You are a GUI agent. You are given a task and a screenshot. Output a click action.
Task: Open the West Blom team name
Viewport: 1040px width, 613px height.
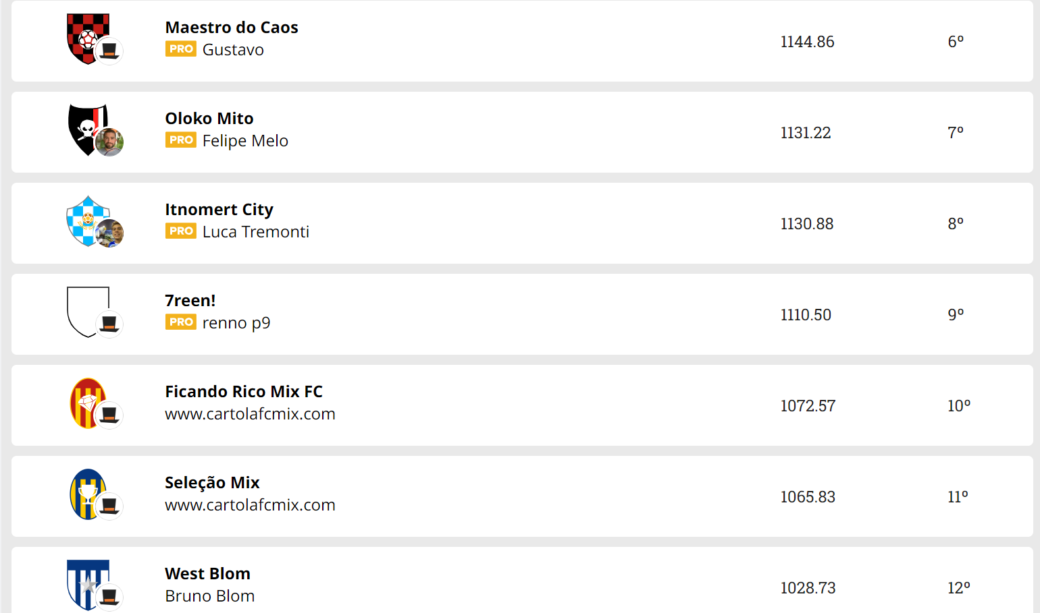click(x=207, y=574)
